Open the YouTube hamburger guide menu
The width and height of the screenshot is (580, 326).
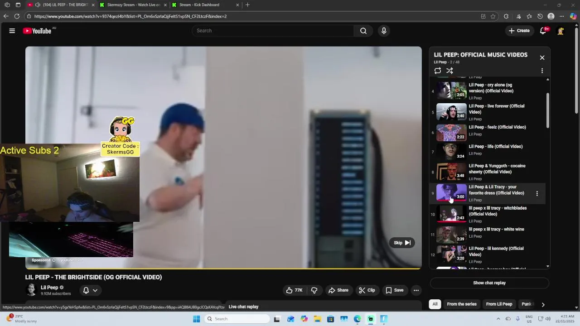pyautogui.click(x=12, y=31)
